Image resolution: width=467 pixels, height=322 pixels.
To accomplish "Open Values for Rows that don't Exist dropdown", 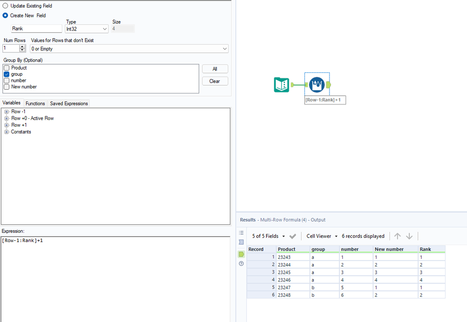I will (x=129, y=49).
